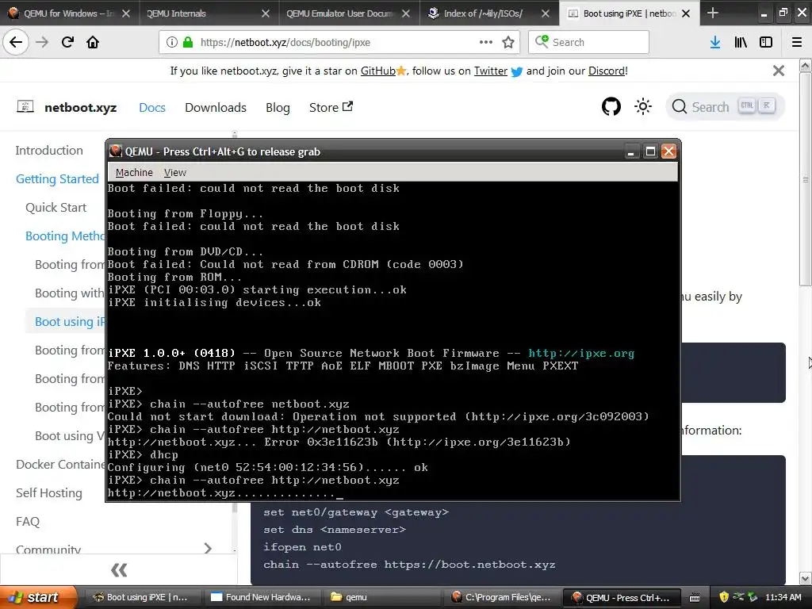This screenshot has height=609, width=812.
Task: Open Docker Container sidebar entry
Action: point(60,464)
